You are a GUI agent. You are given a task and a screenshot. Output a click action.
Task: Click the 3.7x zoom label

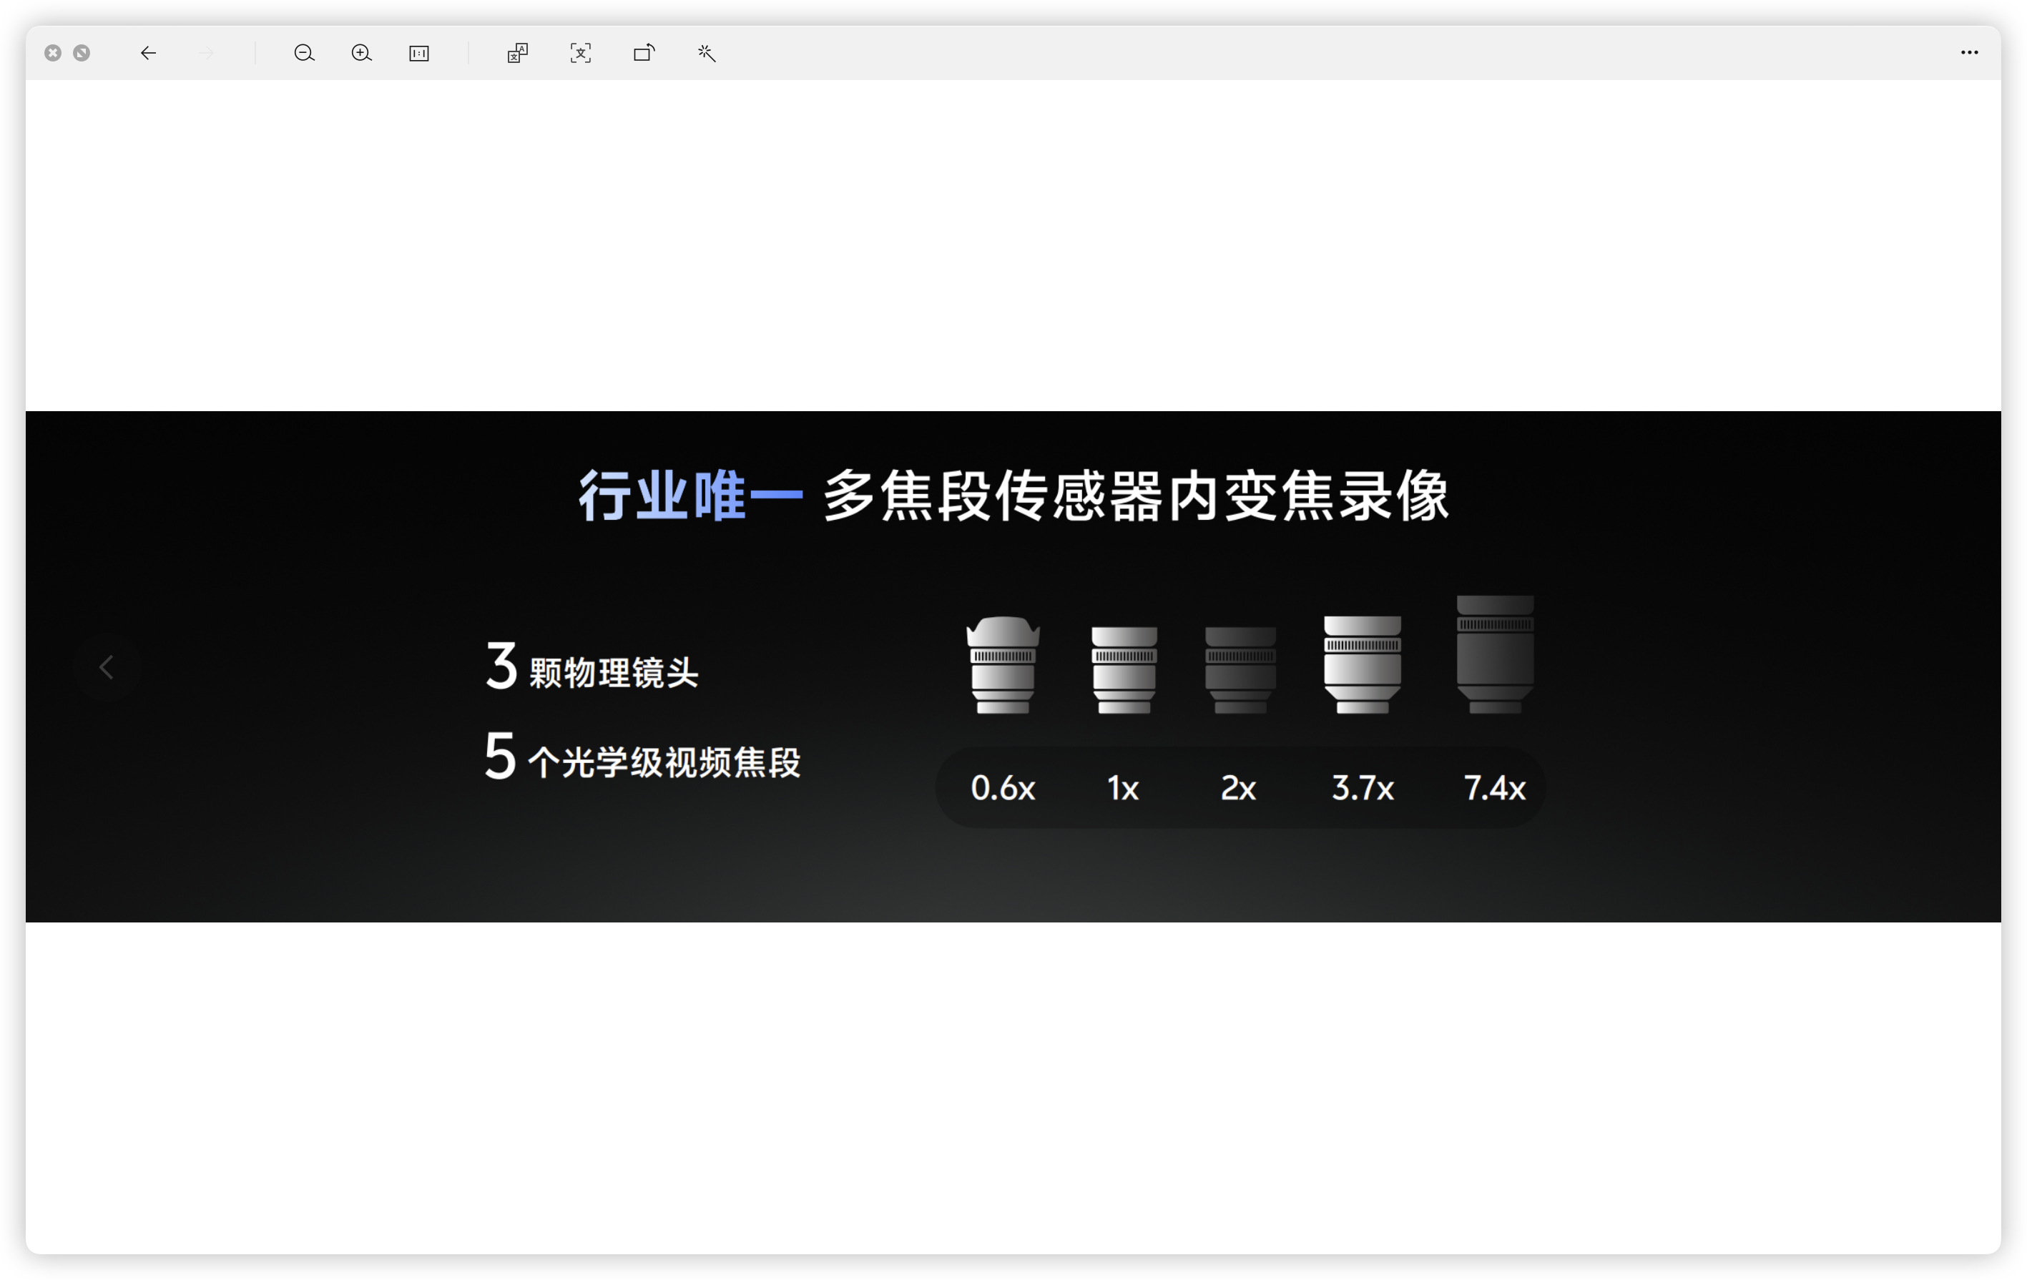point(1363,788)
